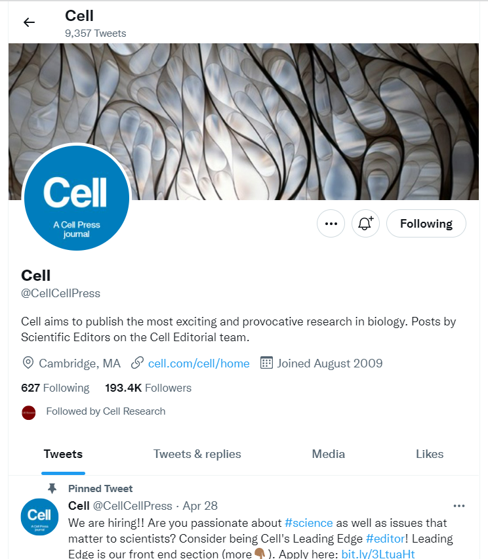Open Followed by Cell Research link
This screenshot has height=559, width=488.
pos(106,411)
